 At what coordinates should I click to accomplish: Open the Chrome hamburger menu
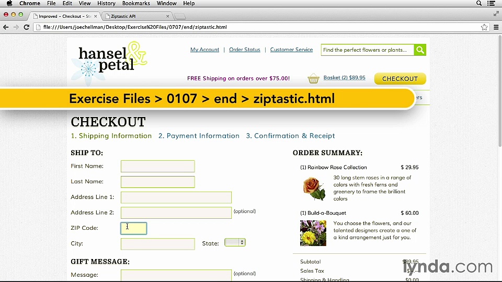496,27
